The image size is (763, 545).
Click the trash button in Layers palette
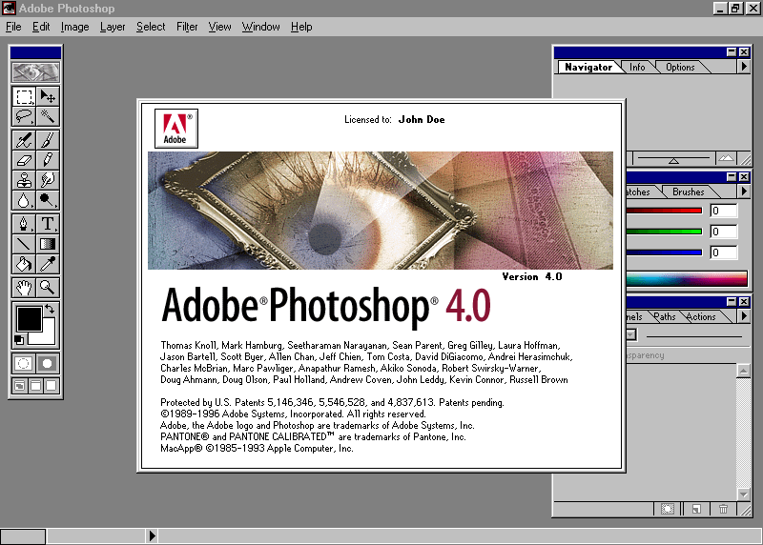click(724, 509)
